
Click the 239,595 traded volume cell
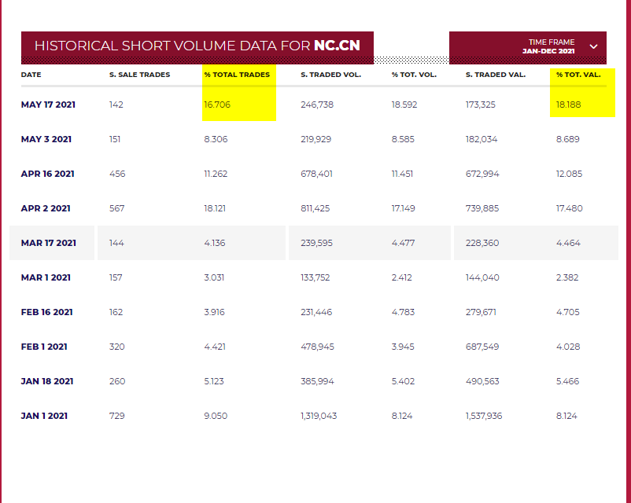point(317,243)
